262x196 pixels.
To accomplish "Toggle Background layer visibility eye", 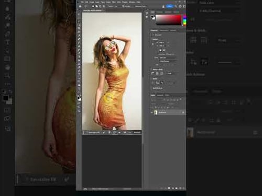I will [152, 112].
